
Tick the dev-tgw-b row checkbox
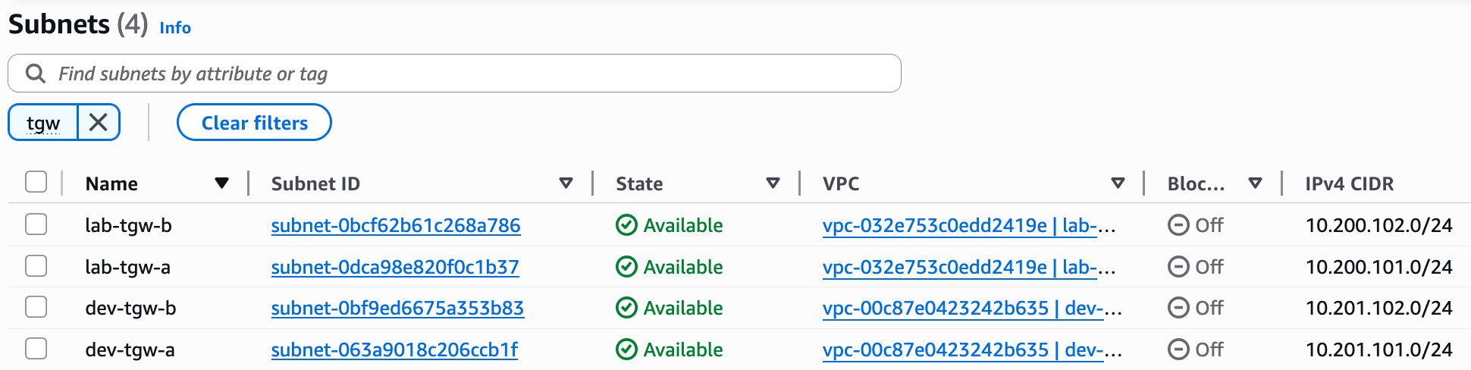coord(36,307)
